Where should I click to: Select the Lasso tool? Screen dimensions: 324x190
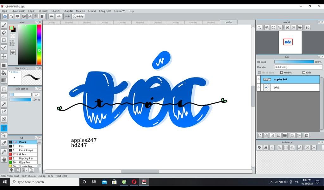tap(4, 96)
